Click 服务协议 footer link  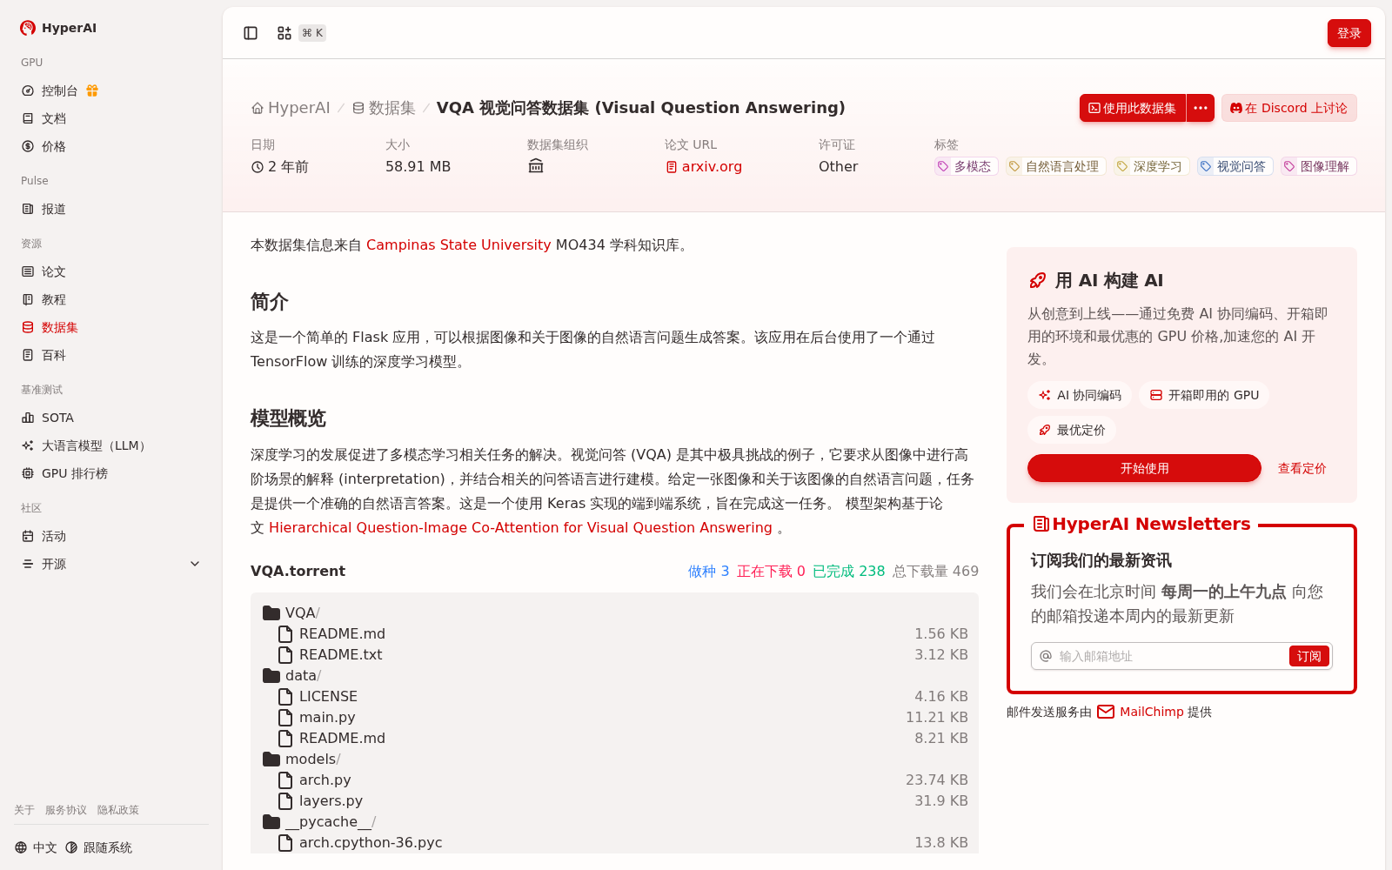click(66, 810)
